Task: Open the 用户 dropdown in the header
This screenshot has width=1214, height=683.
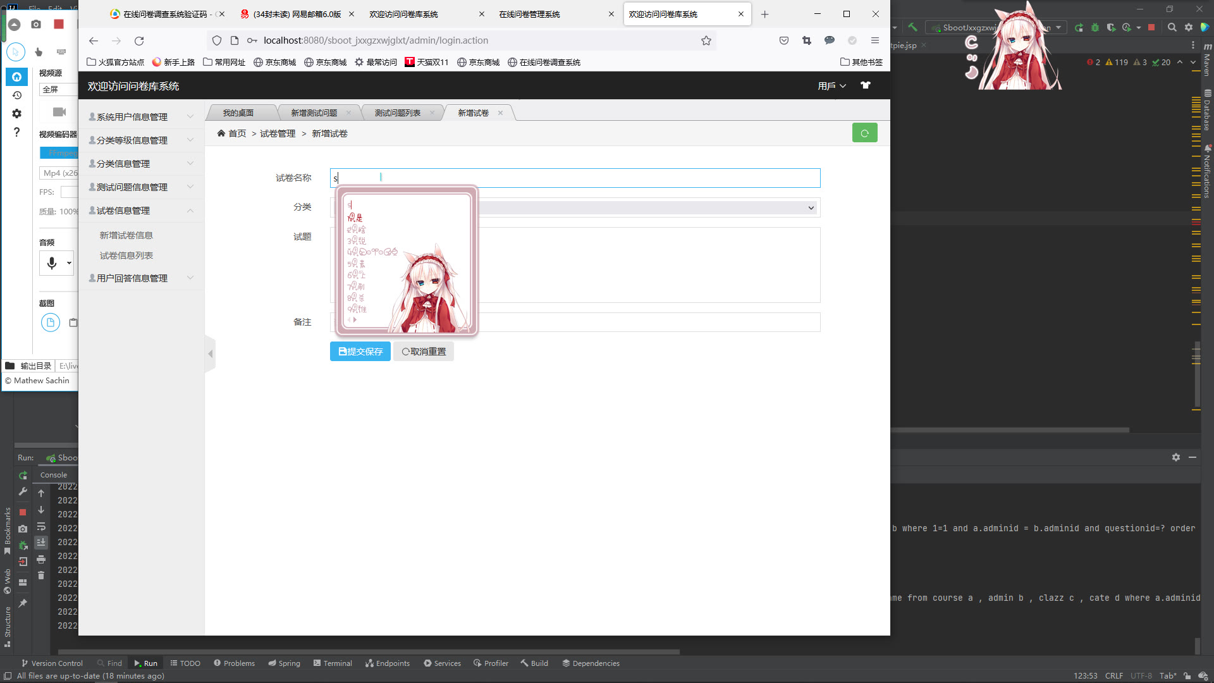Action: tap(831, 86)
